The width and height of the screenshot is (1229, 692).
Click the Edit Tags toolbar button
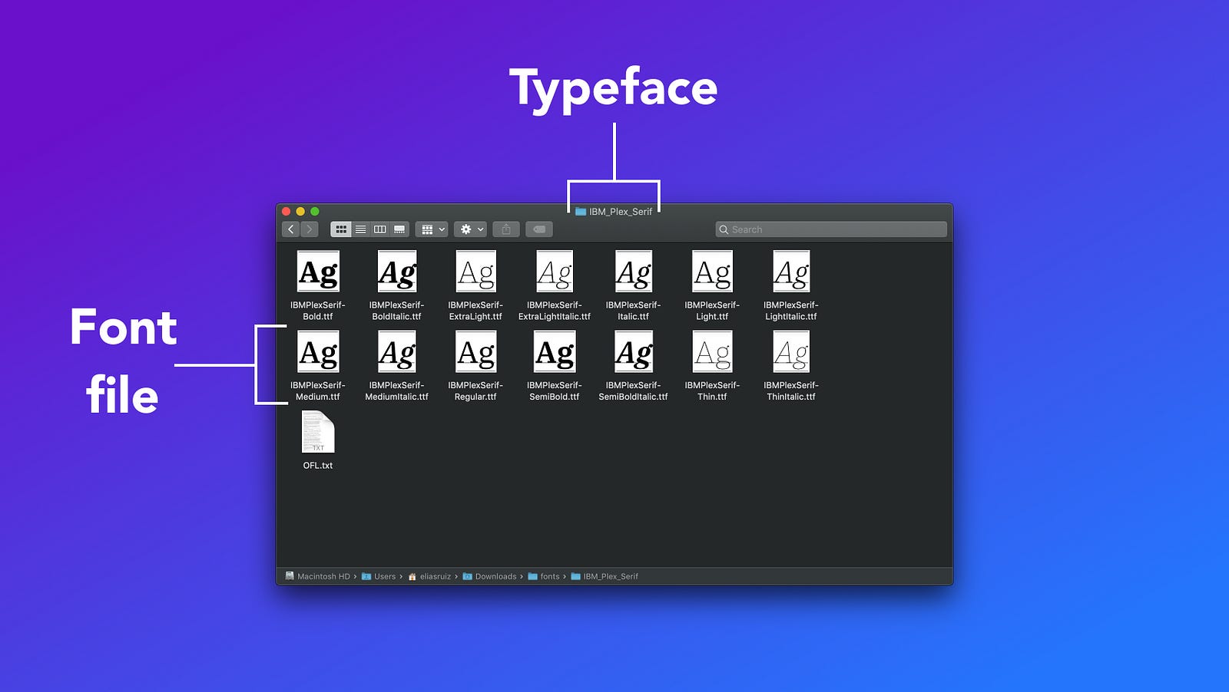coord(539,229)
